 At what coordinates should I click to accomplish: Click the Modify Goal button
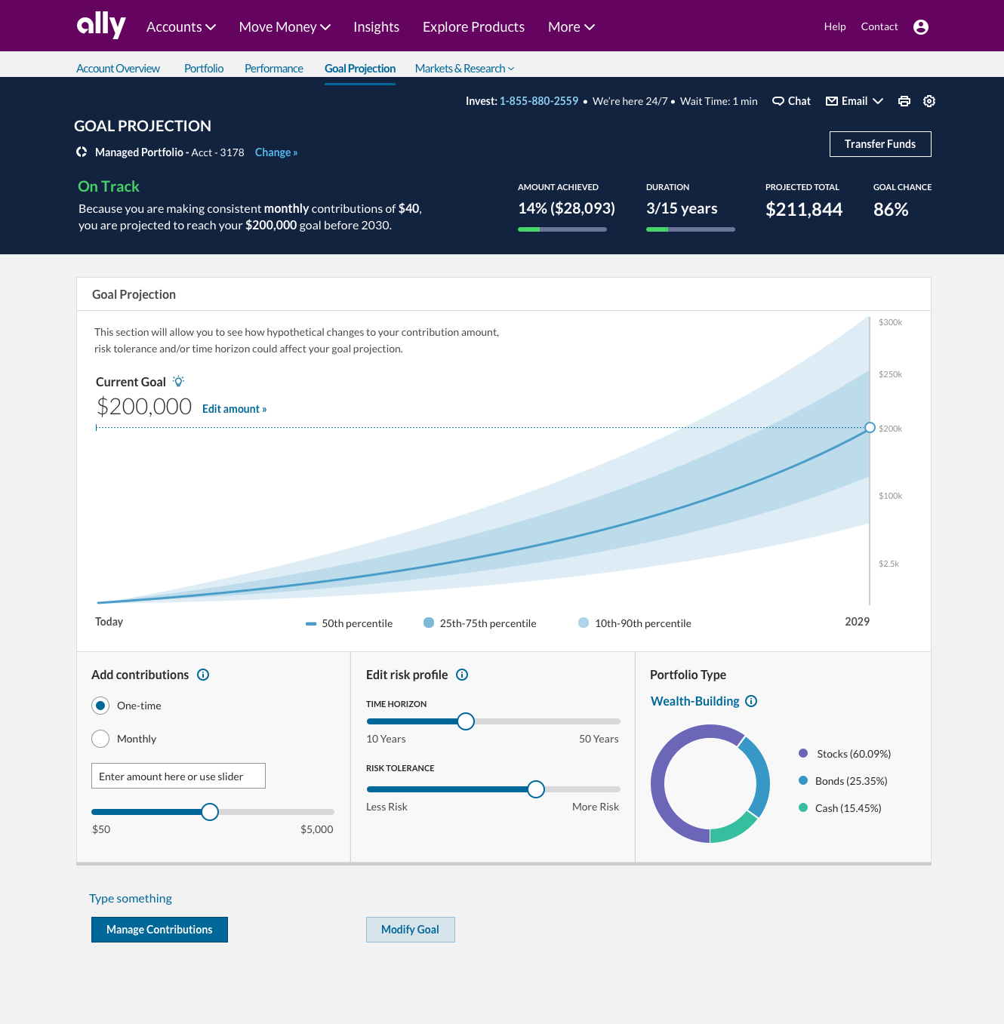[x=411, y=930]
